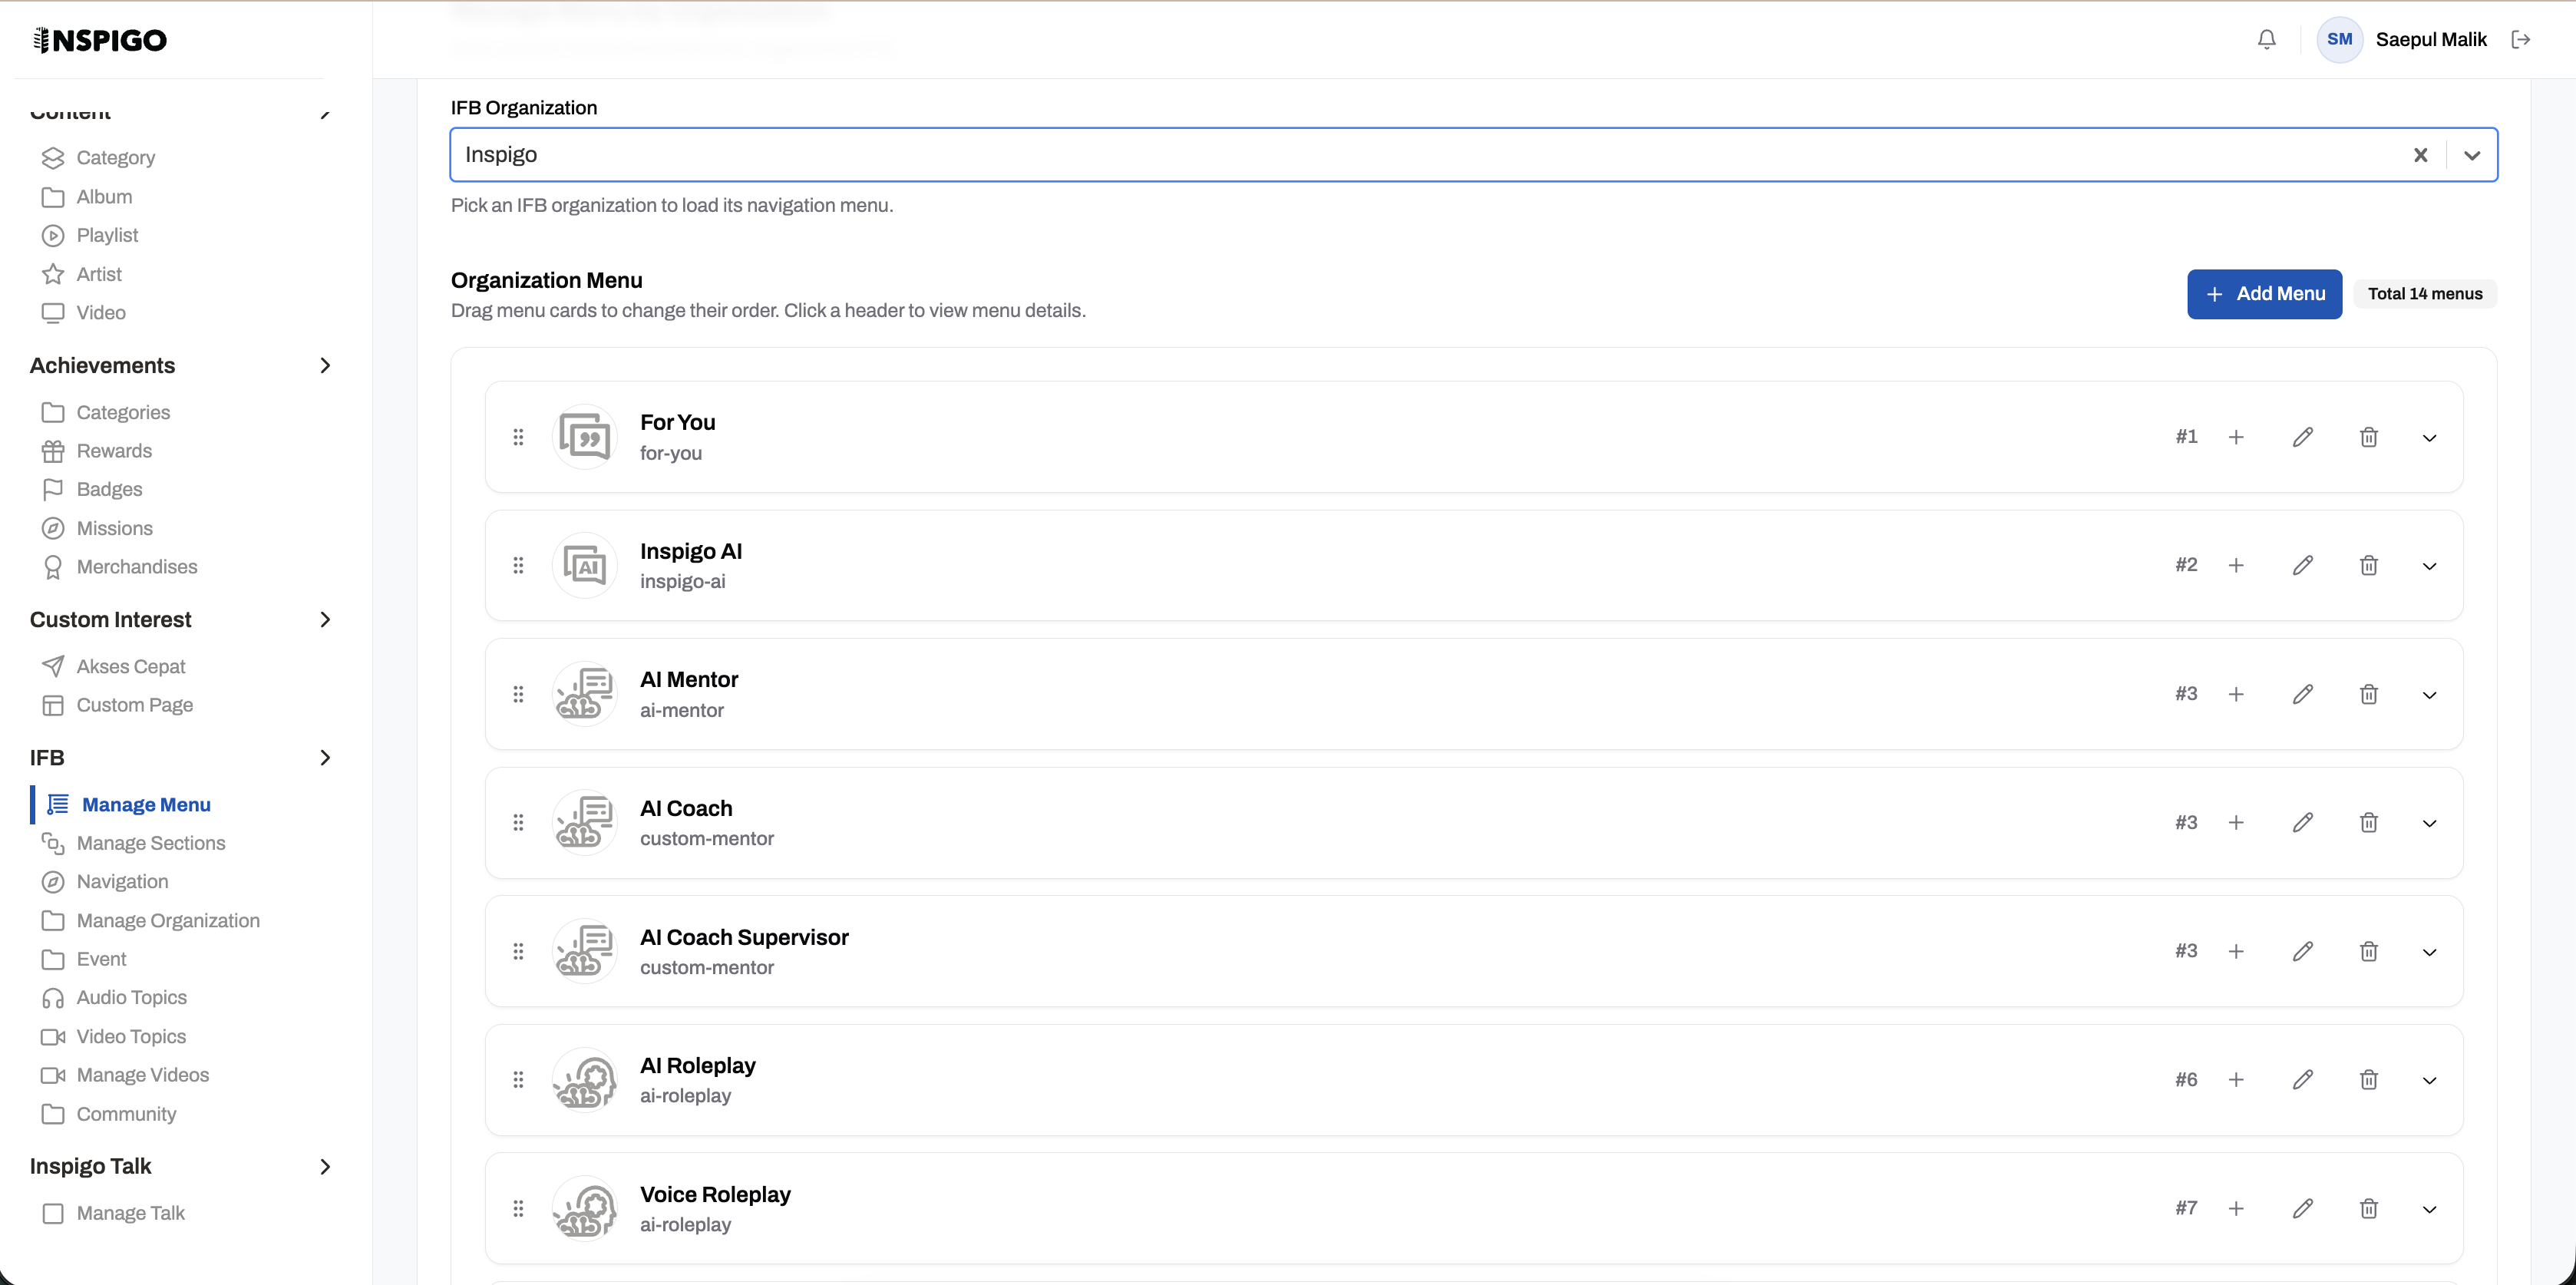Image resolution: width=2576 pixels, height=1285 pixels.
Task: Add a submenu to For You
Action: (x=2236, y=437)
